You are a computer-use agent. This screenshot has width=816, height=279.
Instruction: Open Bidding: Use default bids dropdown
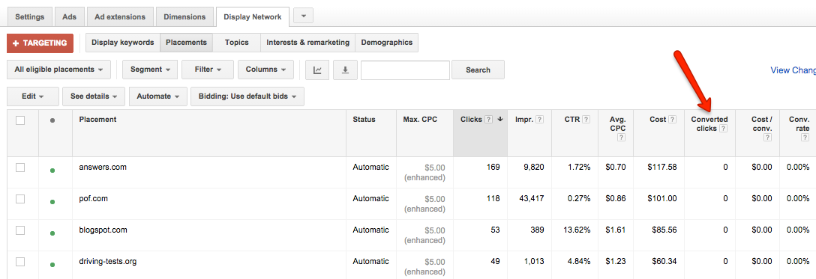click(x=247, y=96)
